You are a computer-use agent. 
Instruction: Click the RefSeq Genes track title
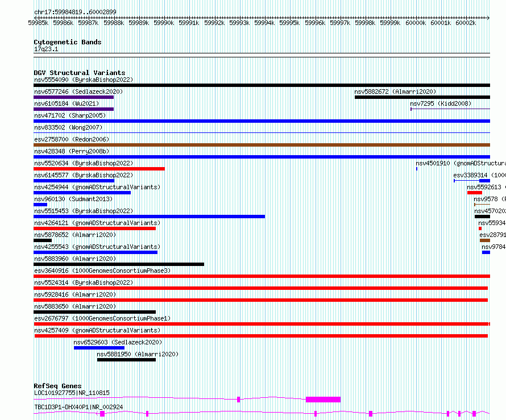point(57,386)
